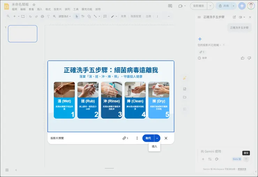Click the 主題 theme button
The height and width of the screenshot is (177, 258).
149,16
